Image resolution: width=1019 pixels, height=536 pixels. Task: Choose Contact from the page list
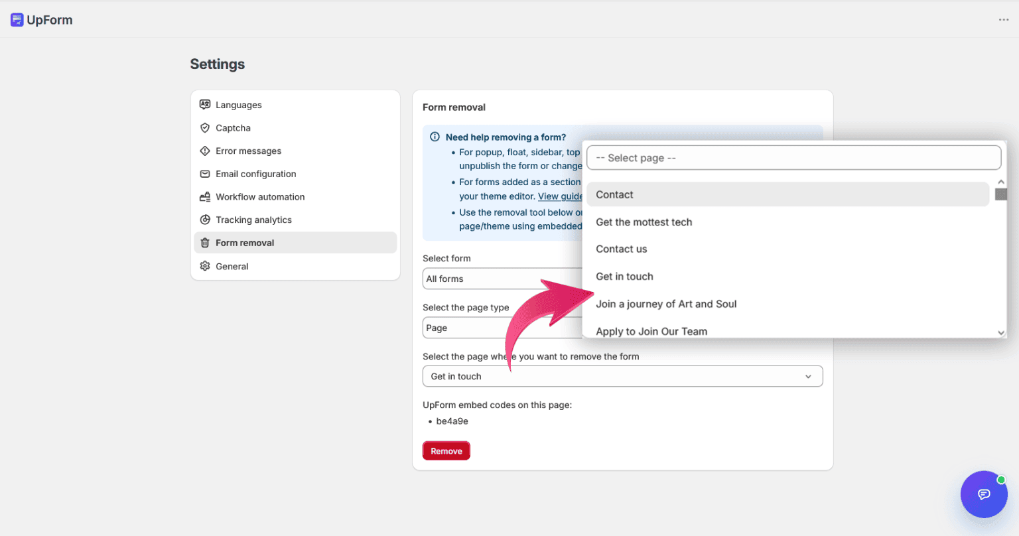click(x=787, y=194)
